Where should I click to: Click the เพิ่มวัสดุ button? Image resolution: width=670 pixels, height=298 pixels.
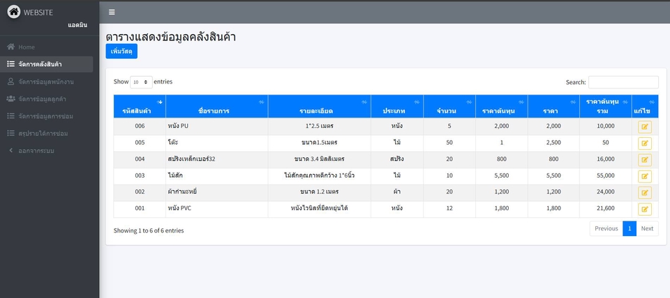[121, 51]
